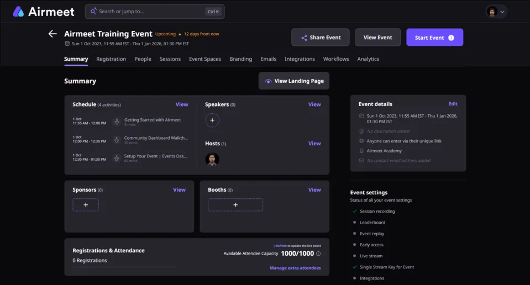This screenshot has width=530, height=285.
Task: Click the Share Event button
Action: 321,37
